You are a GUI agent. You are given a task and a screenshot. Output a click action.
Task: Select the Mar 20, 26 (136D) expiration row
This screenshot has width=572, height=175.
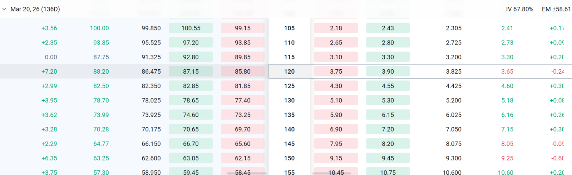coord(286,9)
